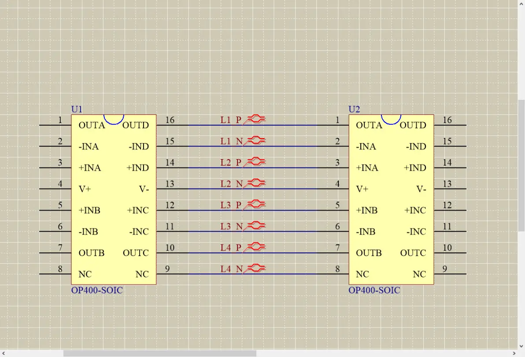Screen dimensions: 525x357
Task: Click the net label L2 N
Action: (231, 184)
